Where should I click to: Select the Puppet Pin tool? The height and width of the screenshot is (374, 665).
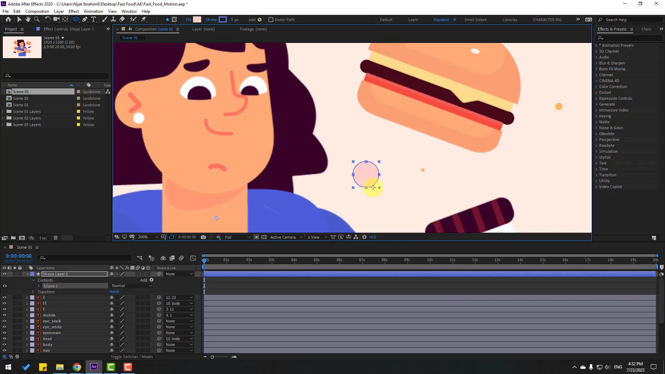click(143, 19)
